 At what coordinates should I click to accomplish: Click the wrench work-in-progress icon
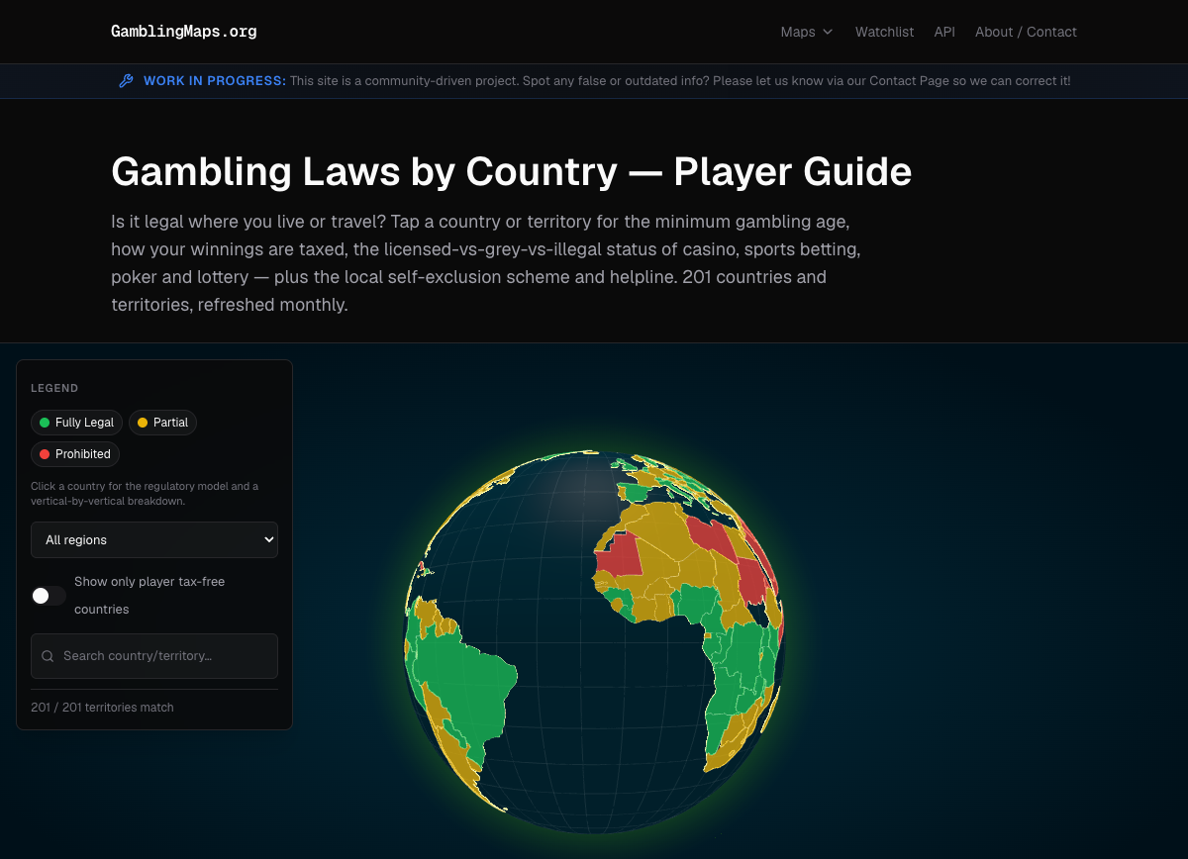coord(126,81)
